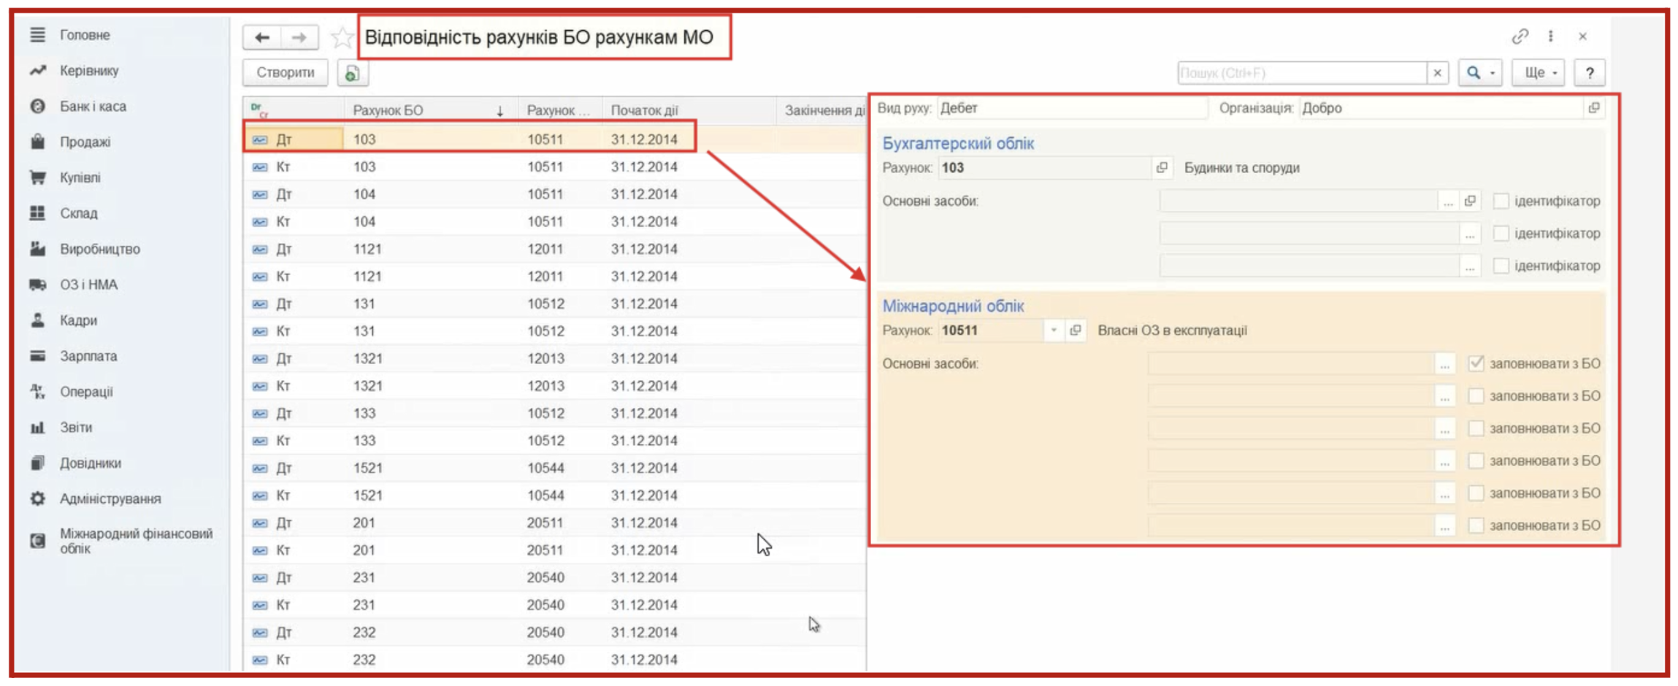Tick the last заповнювати з БО checkbox
1678x686 pixels.
(1476, 525)
